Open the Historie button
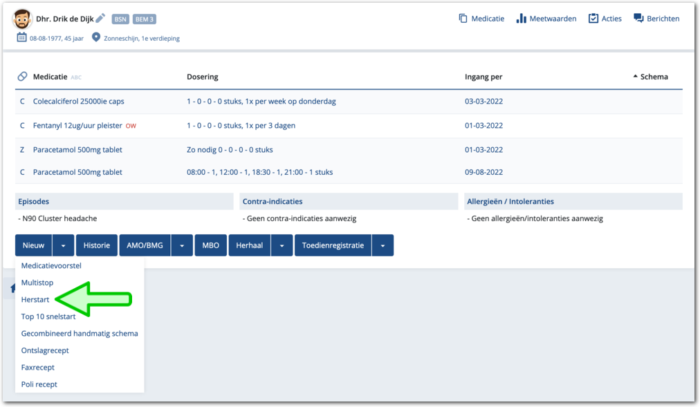This screenshot has width=700, height=407. (x=97, y=245)
